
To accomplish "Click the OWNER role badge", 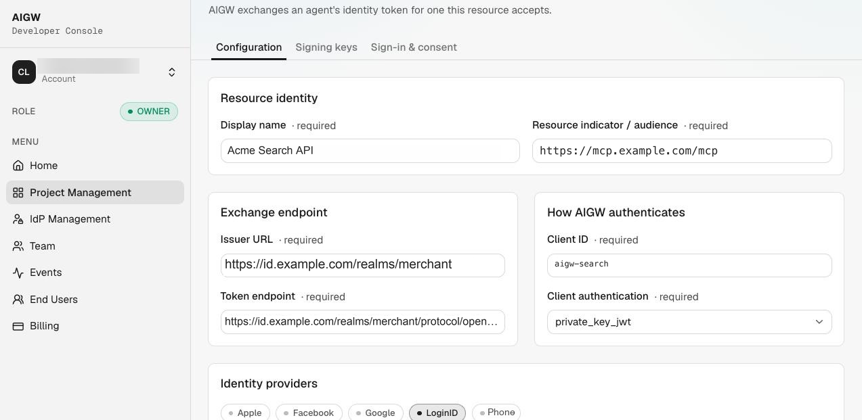I will point(149,112).
